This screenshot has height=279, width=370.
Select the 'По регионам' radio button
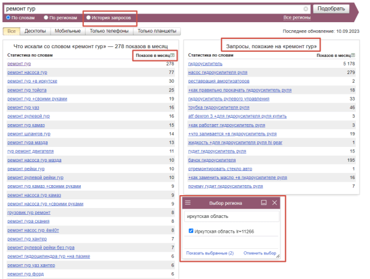46,17
